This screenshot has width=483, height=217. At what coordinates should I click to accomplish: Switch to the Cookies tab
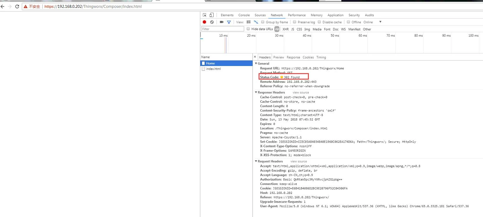point(308,57)
